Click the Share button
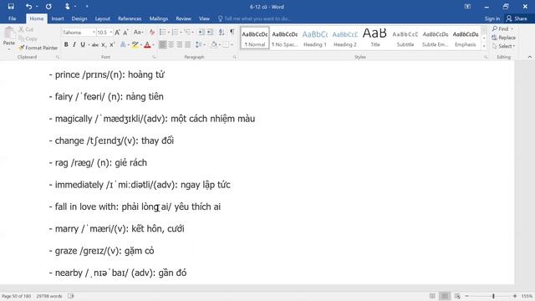Image resolution: width=535 pixels, height=301 pixels. click(x=517, y=18)
